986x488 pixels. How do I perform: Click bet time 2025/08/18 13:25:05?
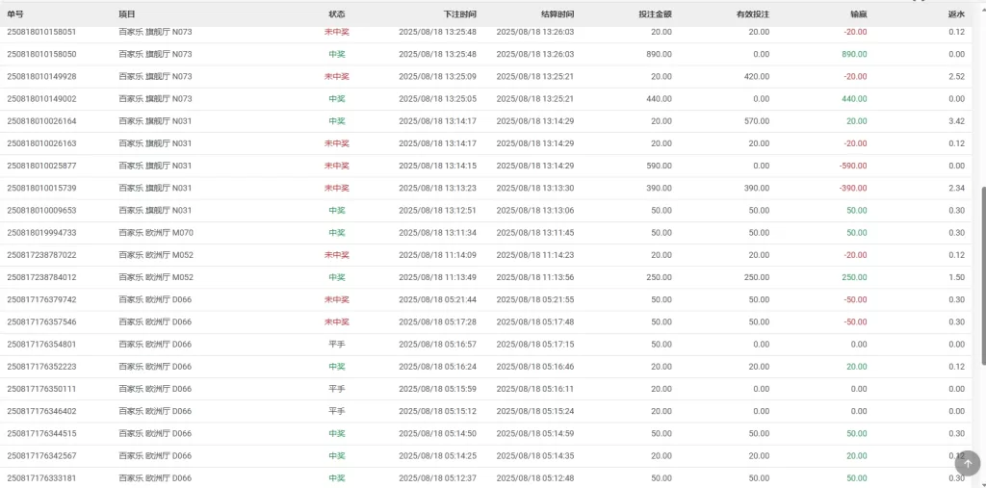tap(438, 99)
